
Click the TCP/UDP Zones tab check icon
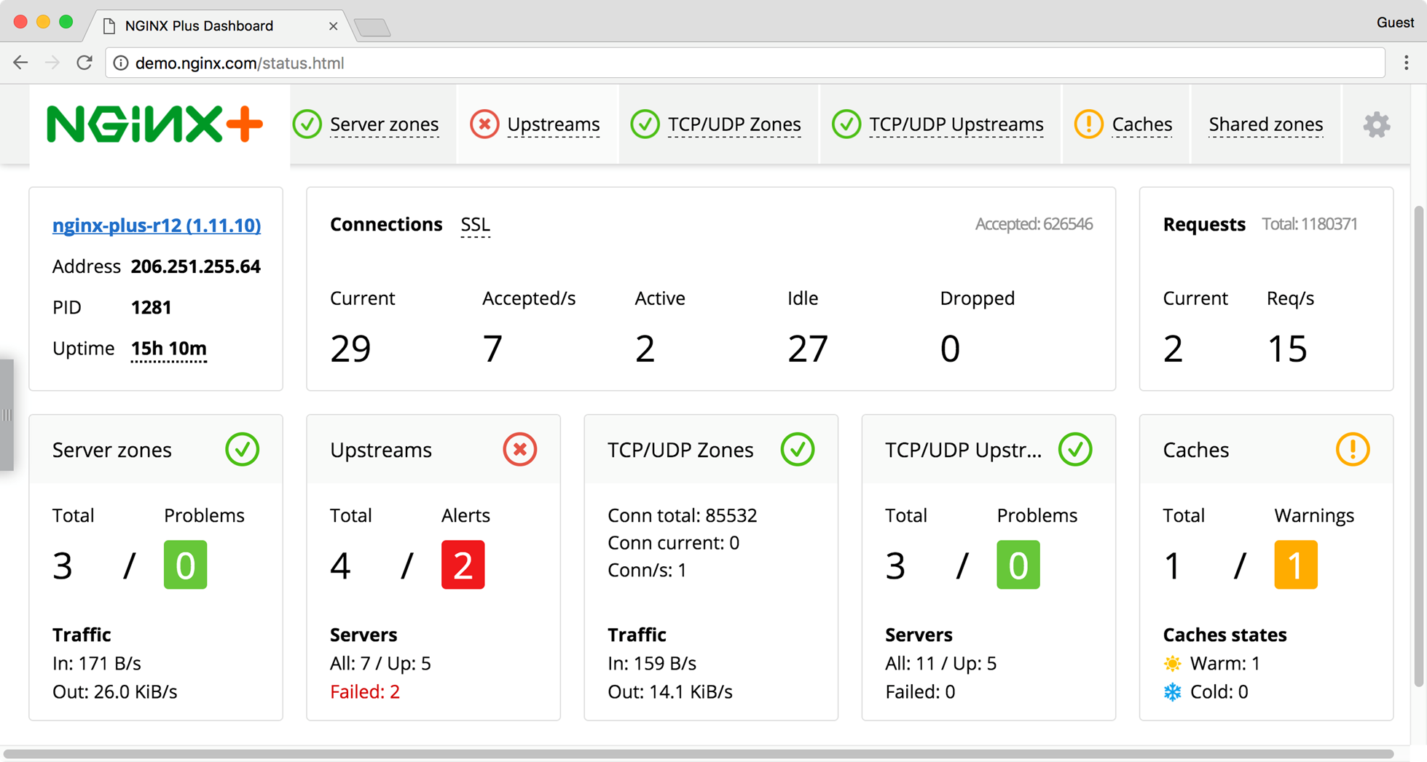645,124
